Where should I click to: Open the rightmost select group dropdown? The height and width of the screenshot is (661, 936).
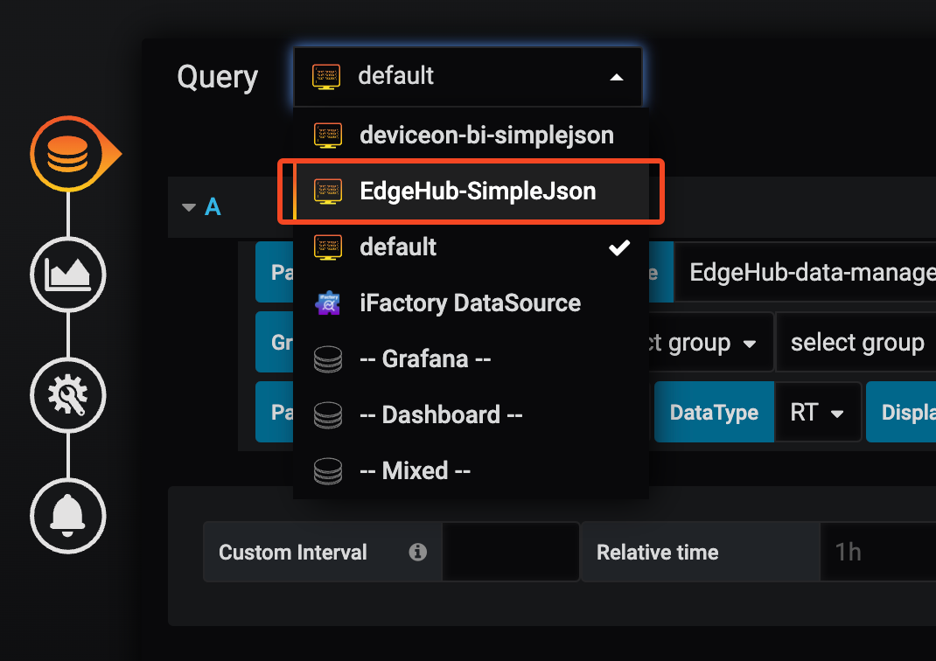pos(857,344)
